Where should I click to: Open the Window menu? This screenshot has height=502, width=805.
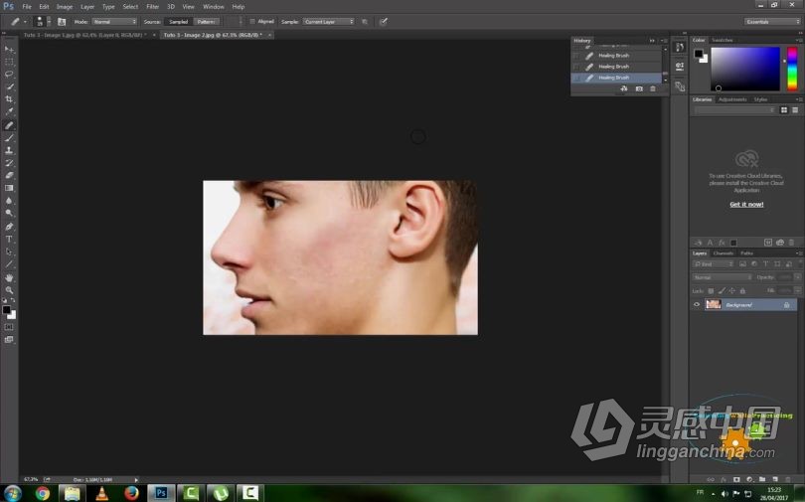click(213, 7)
